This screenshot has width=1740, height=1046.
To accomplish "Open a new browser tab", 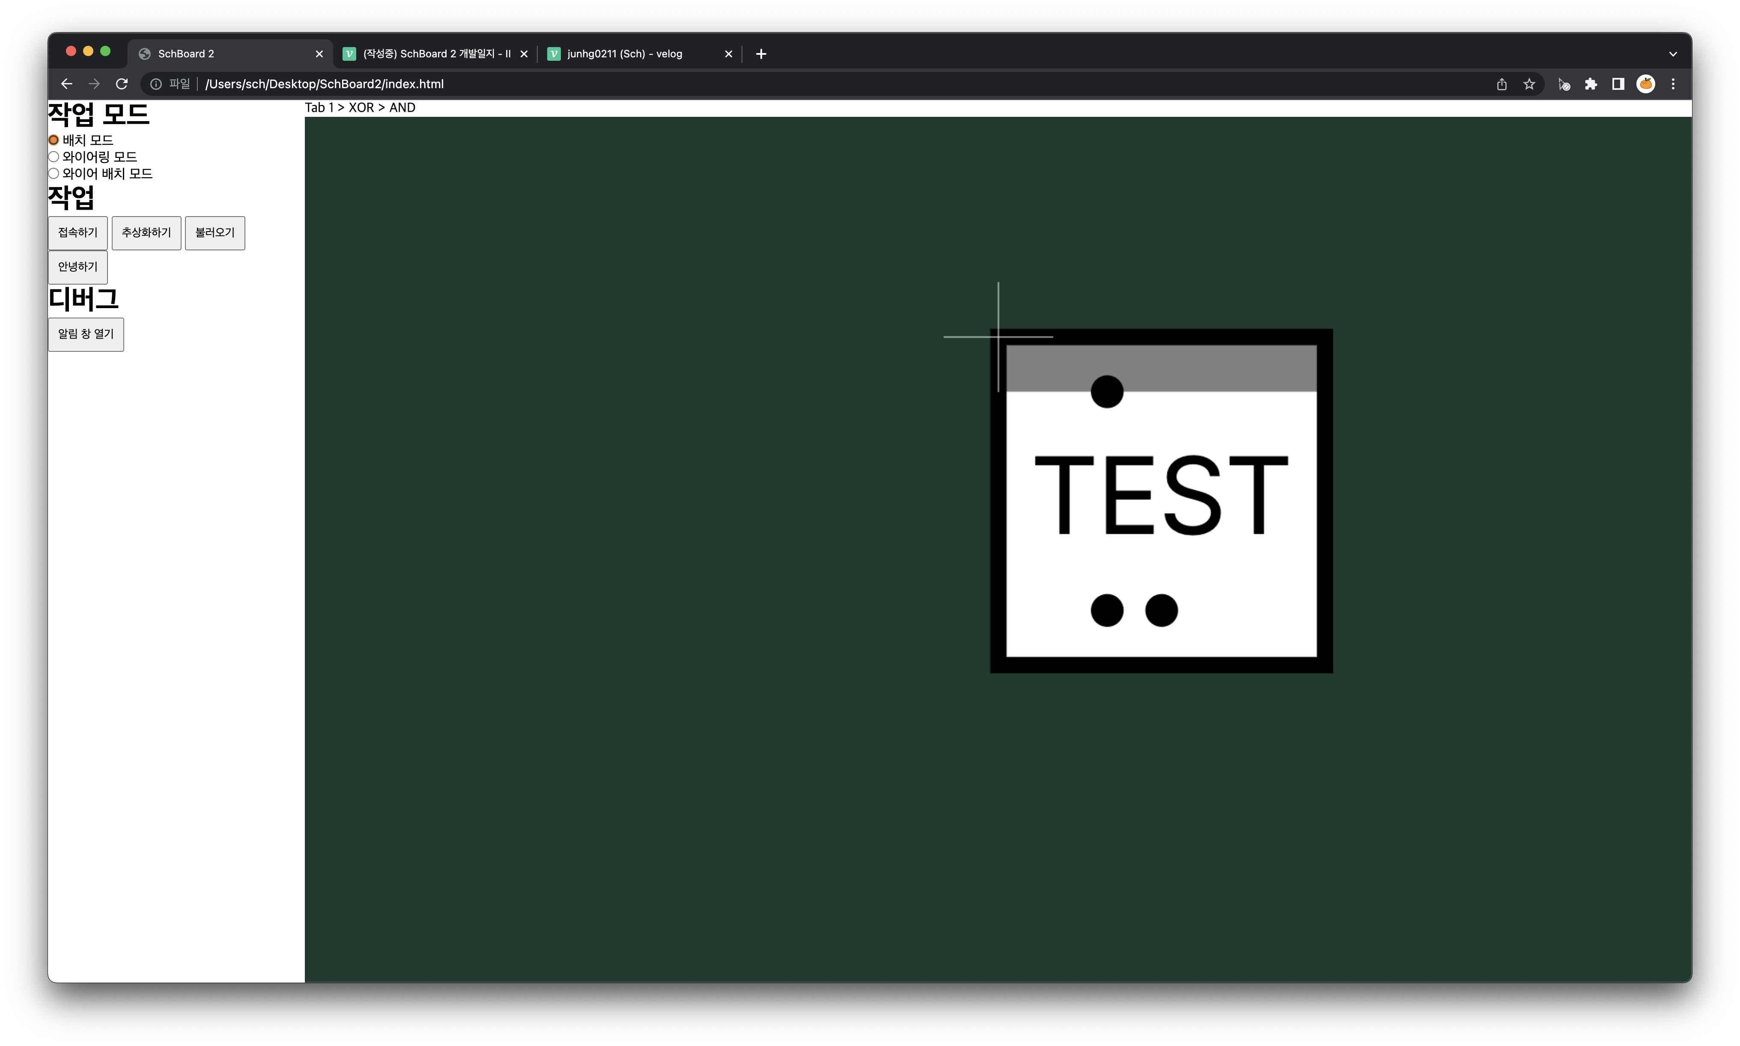I will coord(761,53).
